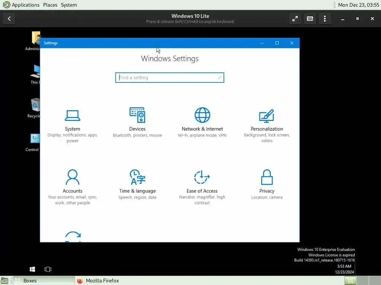The height and width of the screenshot is (285, 381).
Task: Open the three-dot menu in Boxes header
Action: click(325, 19)
